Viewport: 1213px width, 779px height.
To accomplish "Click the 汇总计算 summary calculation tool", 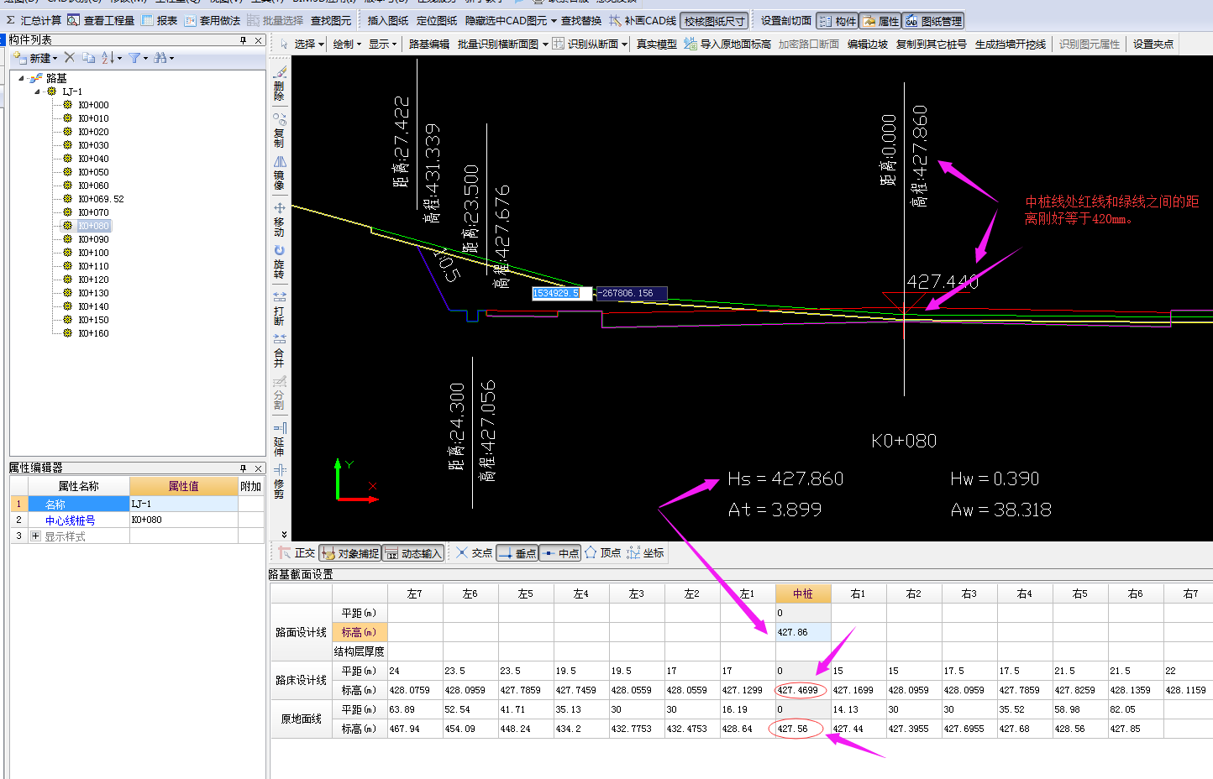I will coord(34,20).
